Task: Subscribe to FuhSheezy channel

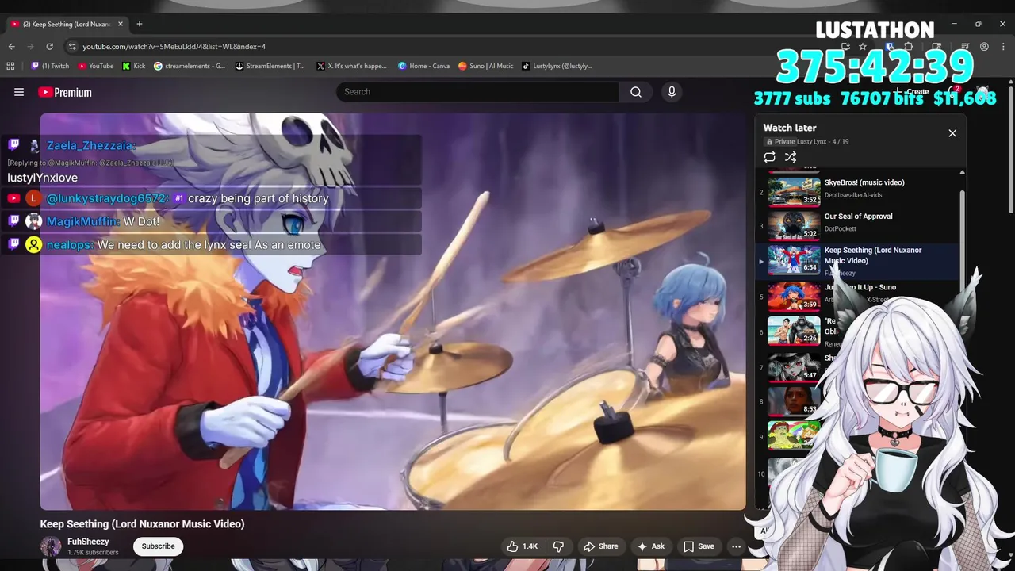Action: 158,546
